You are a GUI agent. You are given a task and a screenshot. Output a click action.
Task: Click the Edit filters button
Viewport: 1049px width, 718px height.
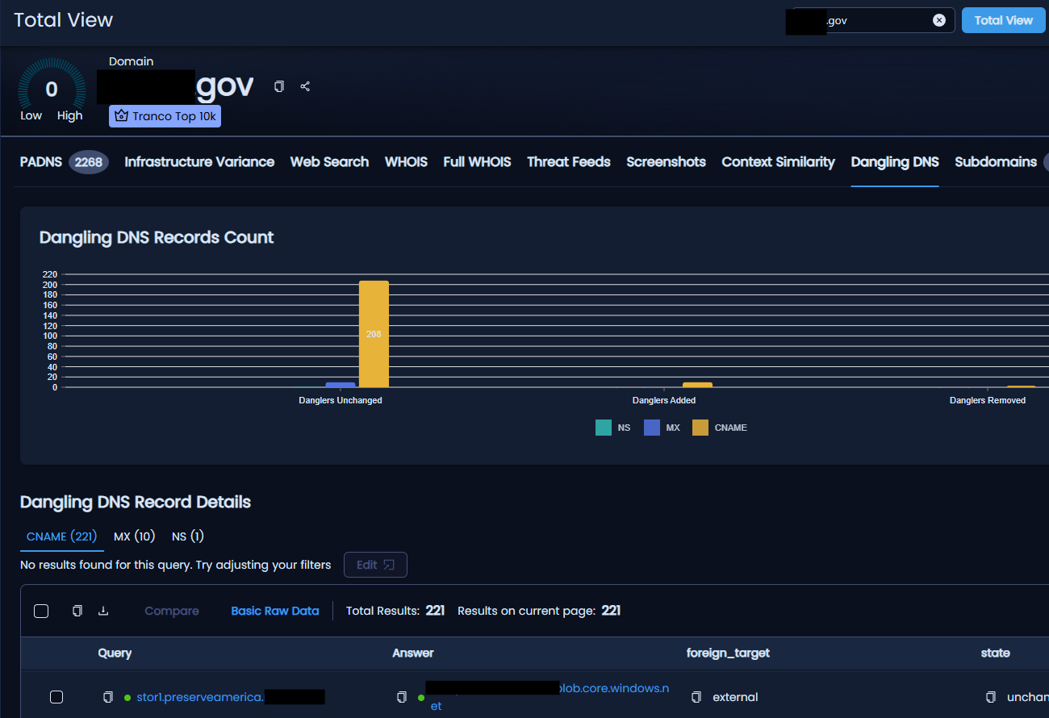pos(375,565)
